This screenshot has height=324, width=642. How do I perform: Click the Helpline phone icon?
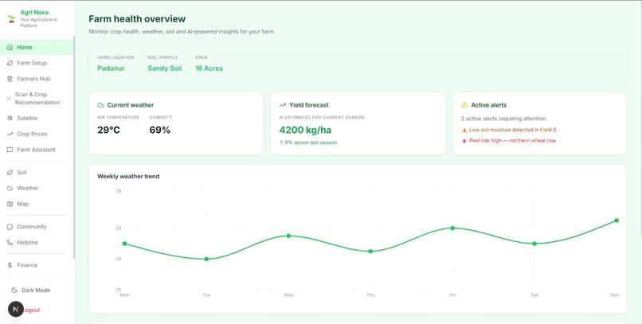point(10,242)
